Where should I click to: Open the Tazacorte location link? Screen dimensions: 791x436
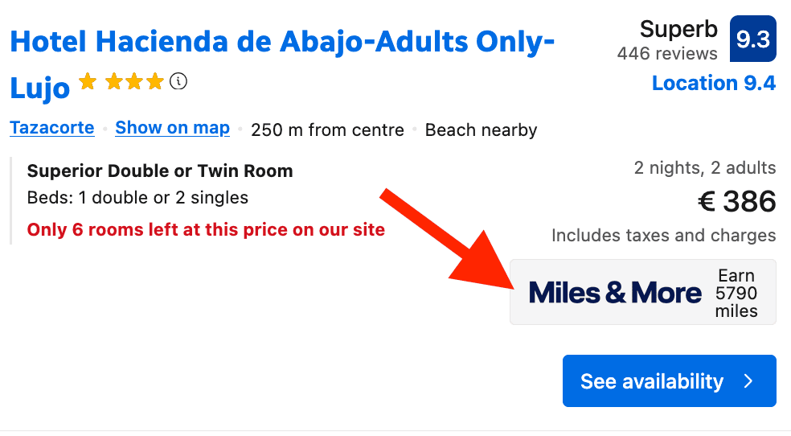point(52,129)
